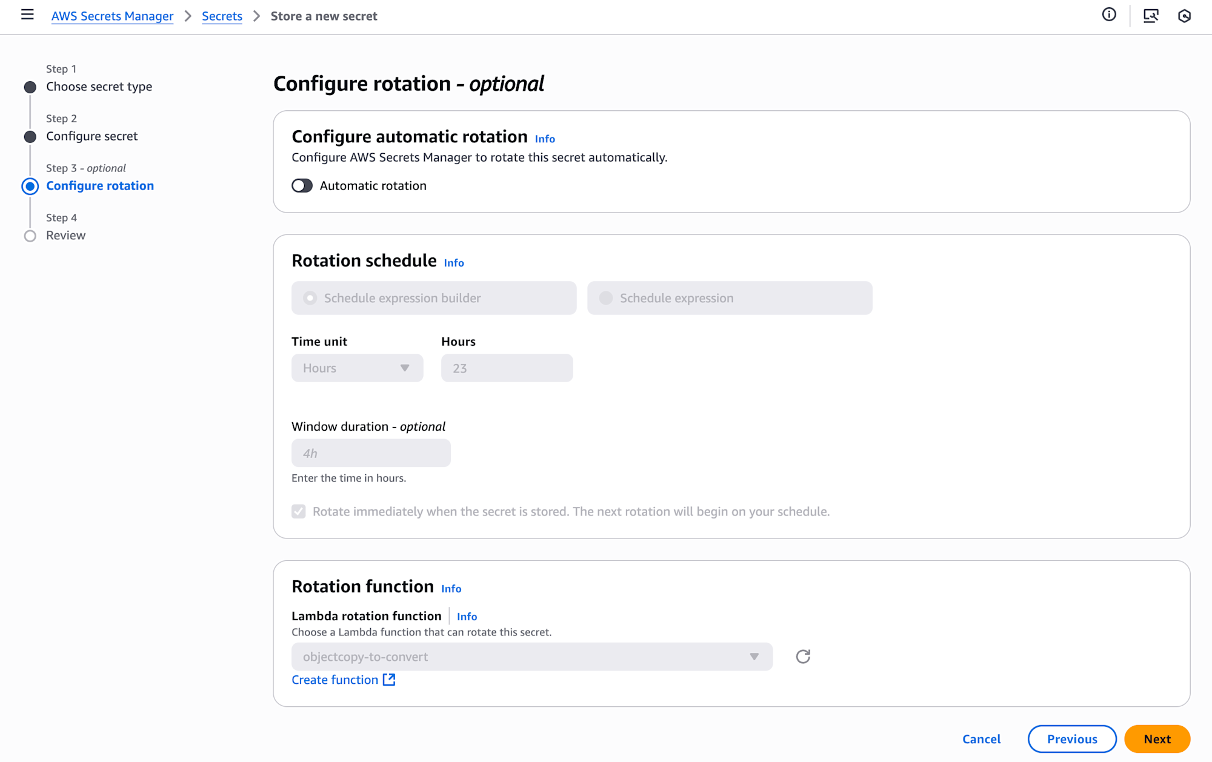Screen dimensions: 1212x762
Task: Click the orange Next button
Action: pos(1156,739)
